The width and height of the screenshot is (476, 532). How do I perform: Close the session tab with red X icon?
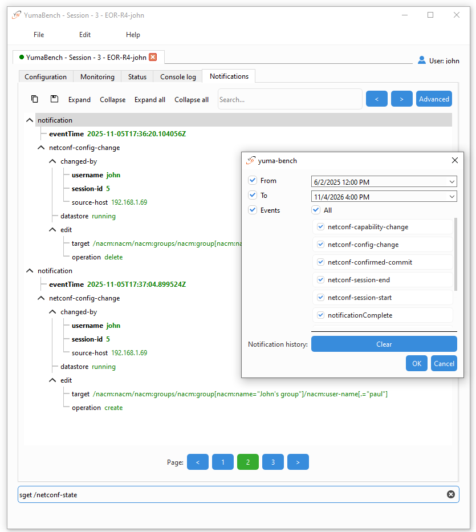(x=153, y=57)
